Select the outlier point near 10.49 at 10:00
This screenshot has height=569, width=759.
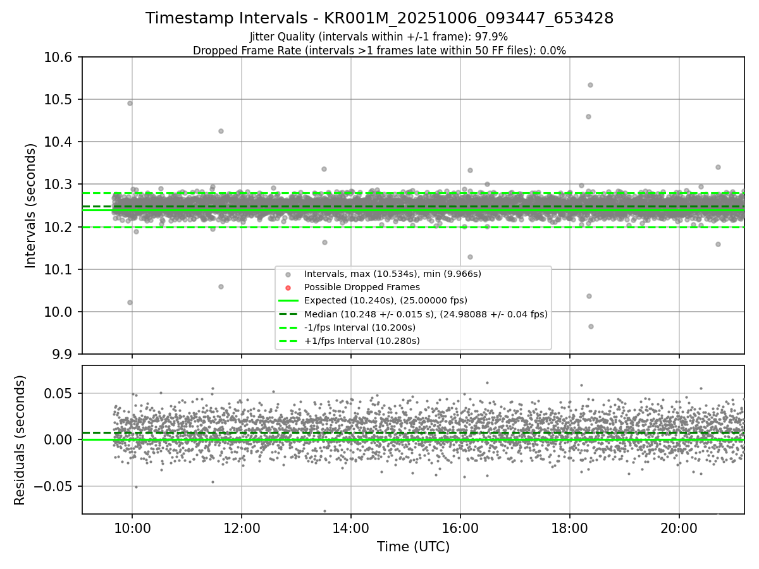pyautogui.click(x=130, y=103)
